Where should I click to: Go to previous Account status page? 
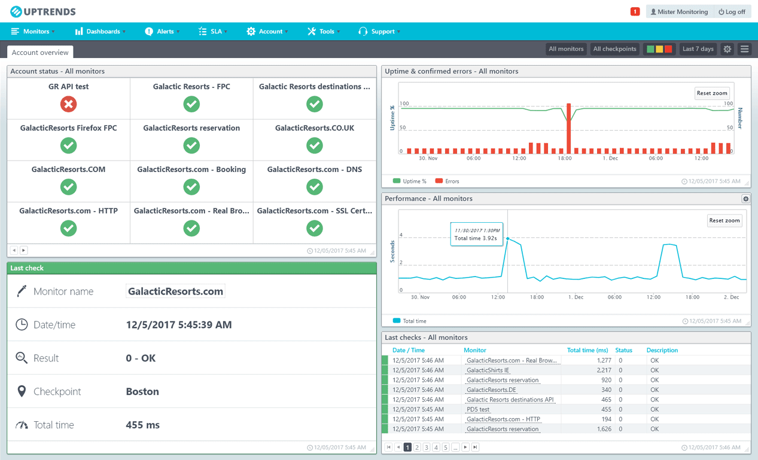tap(14, 250)
